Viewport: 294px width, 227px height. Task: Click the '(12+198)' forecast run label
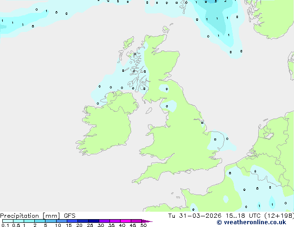point(279,216)
